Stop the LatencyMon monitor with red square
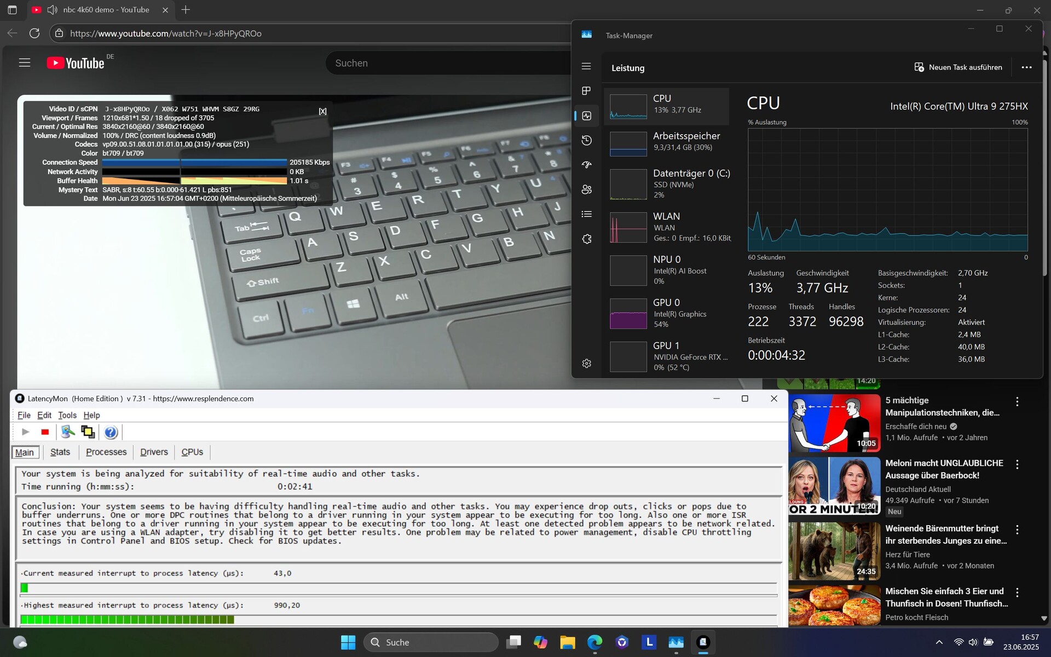 45,432
